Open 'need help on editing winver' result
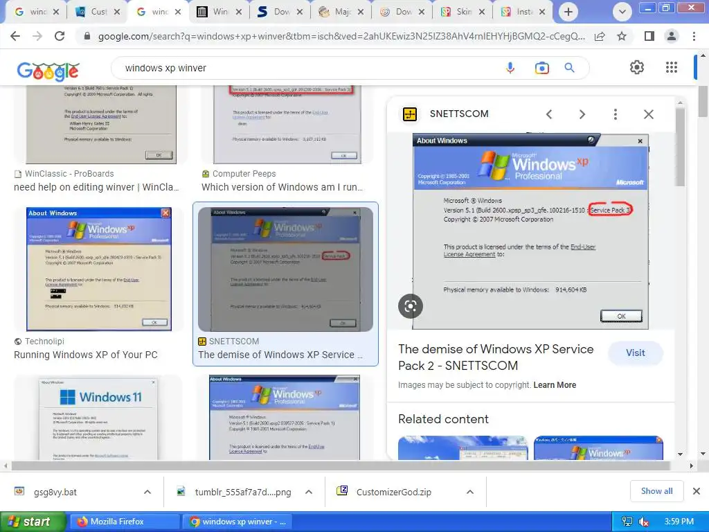709x532 pixels. pos(96,187)
